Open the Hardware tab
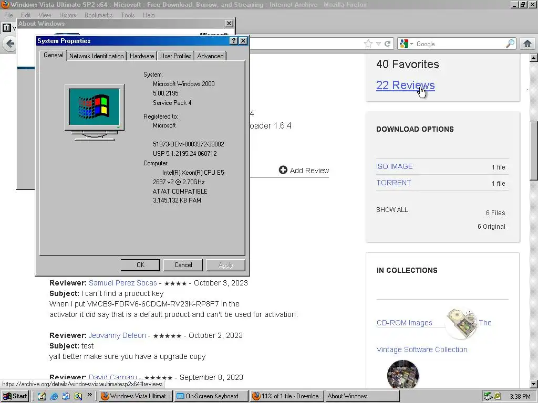 (142, 56)
